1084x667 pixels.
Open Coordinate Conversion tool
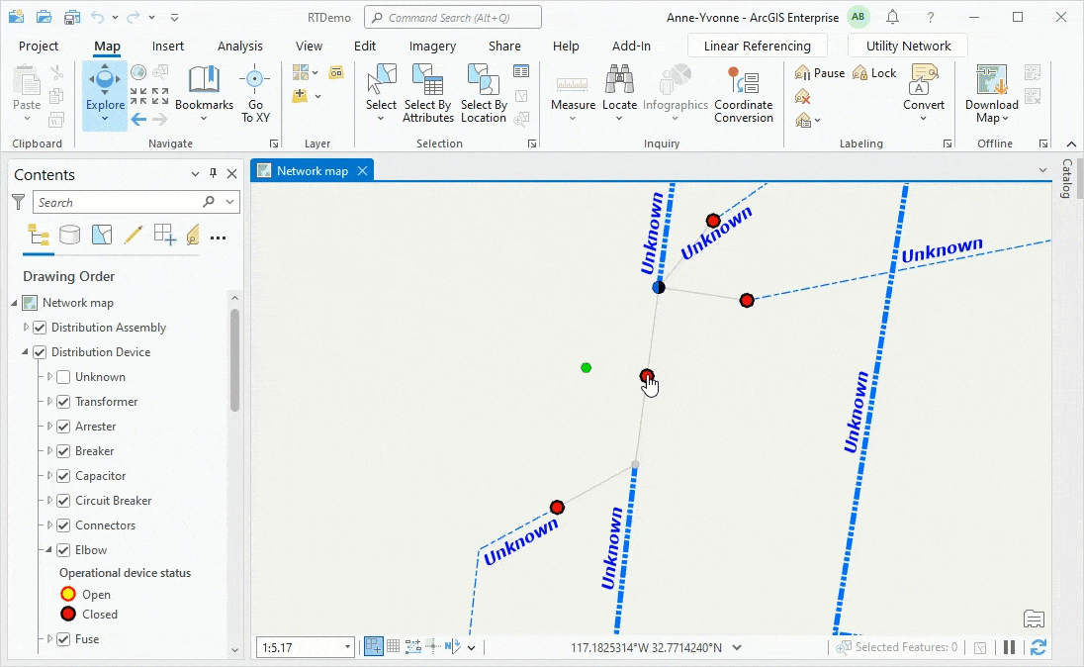[x=743, y=93]
